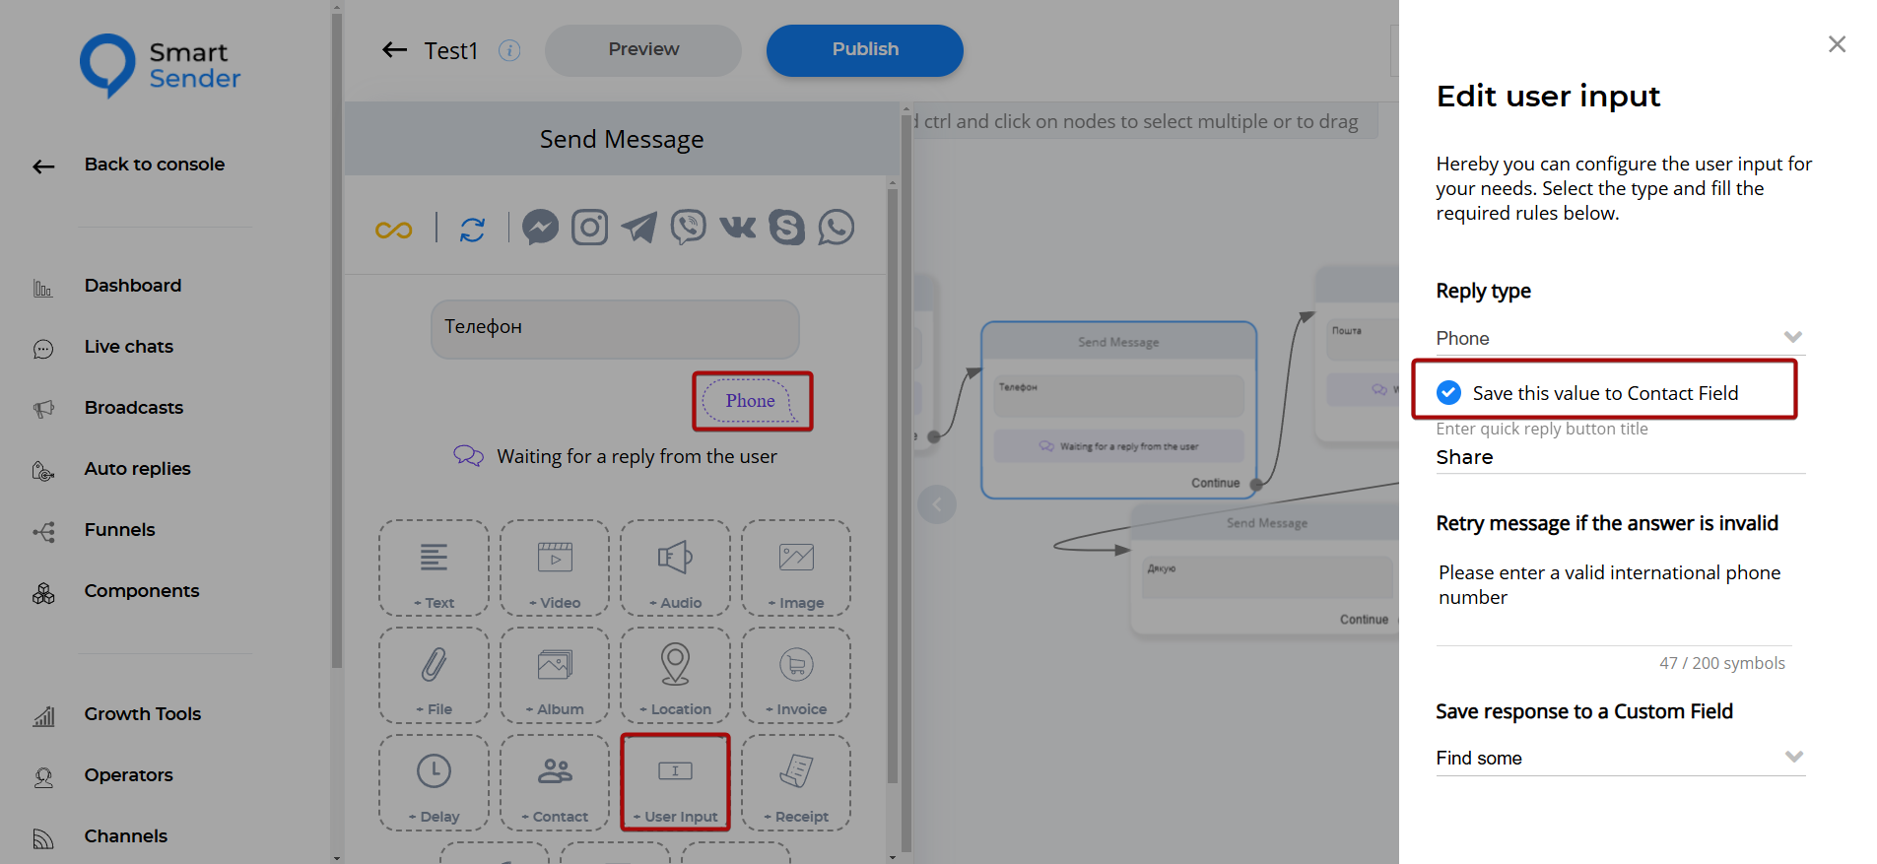Click the Funnels icon in sidebar

(x=43, y=532)
